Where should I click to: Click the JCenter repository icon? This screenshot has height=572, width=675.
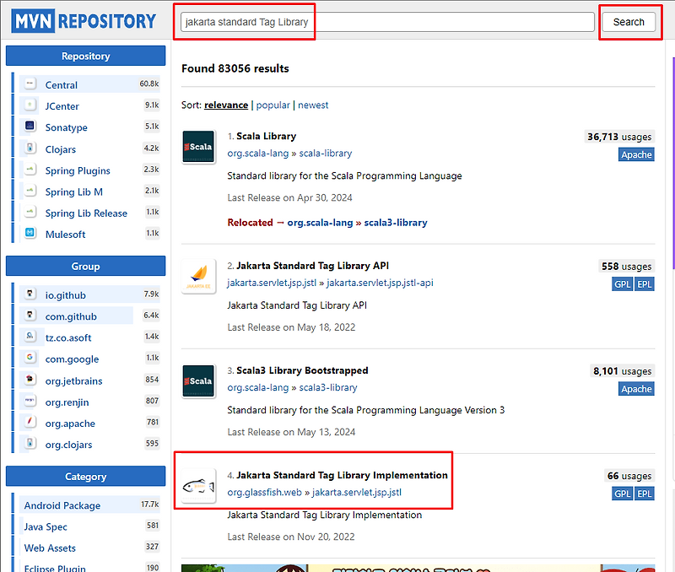[30, 105]
